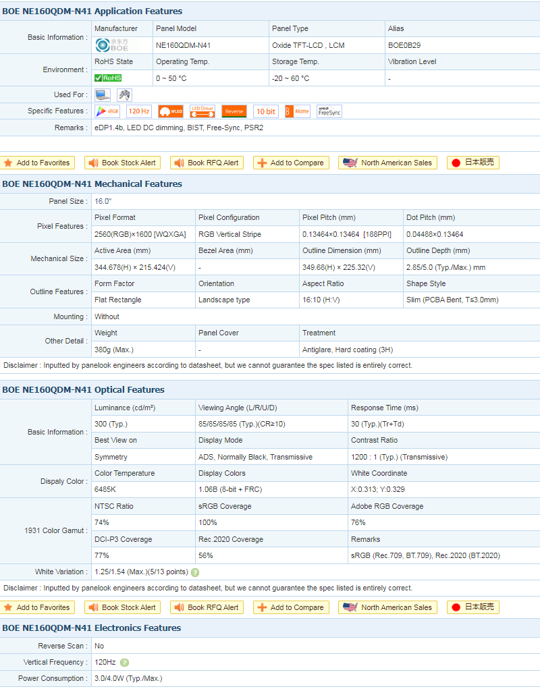The height and width of the screenshot is (691, 540).
Task: Click lower 日本販売 button
Action: pos(473,607)
